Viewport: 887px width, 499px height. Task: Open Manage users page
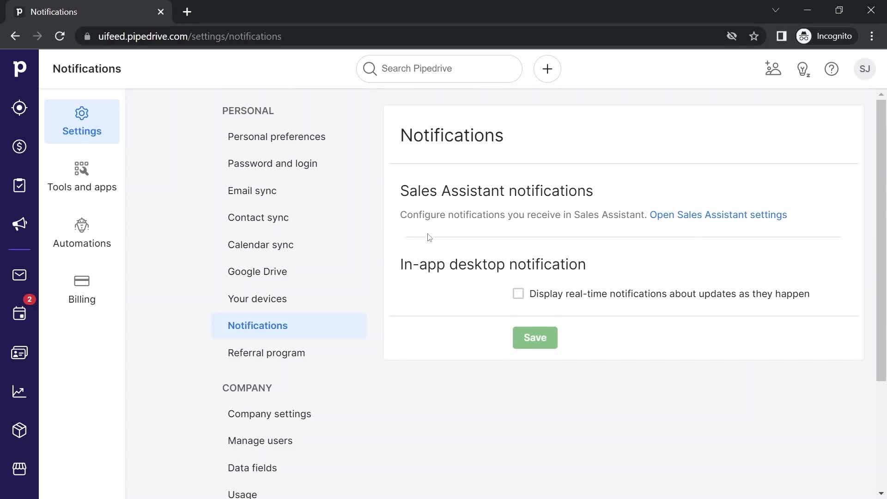260,441
